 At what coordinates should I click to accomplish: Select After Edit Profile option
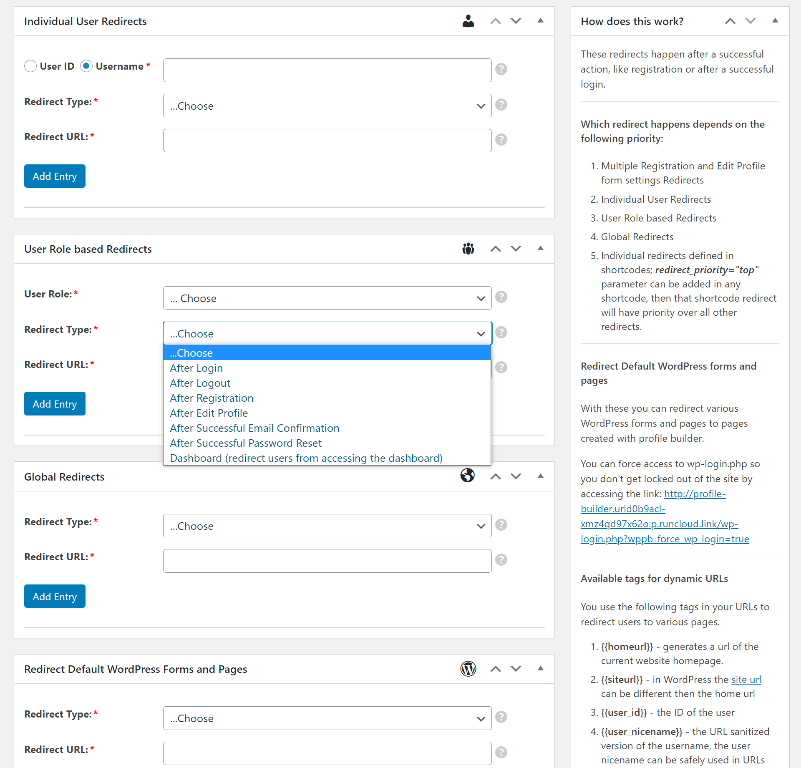pos(327,413)
